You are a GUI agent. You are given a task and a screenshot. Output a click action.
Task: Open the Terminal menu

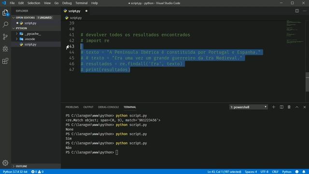tap(82, 3)
